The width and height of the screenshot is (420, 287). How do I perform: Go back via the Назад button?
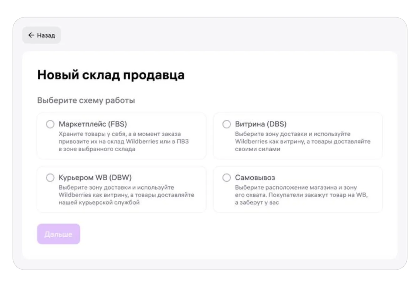42,35
